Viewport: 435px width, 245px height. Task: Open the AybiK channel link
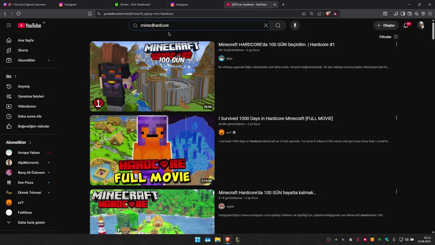pos(230,207)
